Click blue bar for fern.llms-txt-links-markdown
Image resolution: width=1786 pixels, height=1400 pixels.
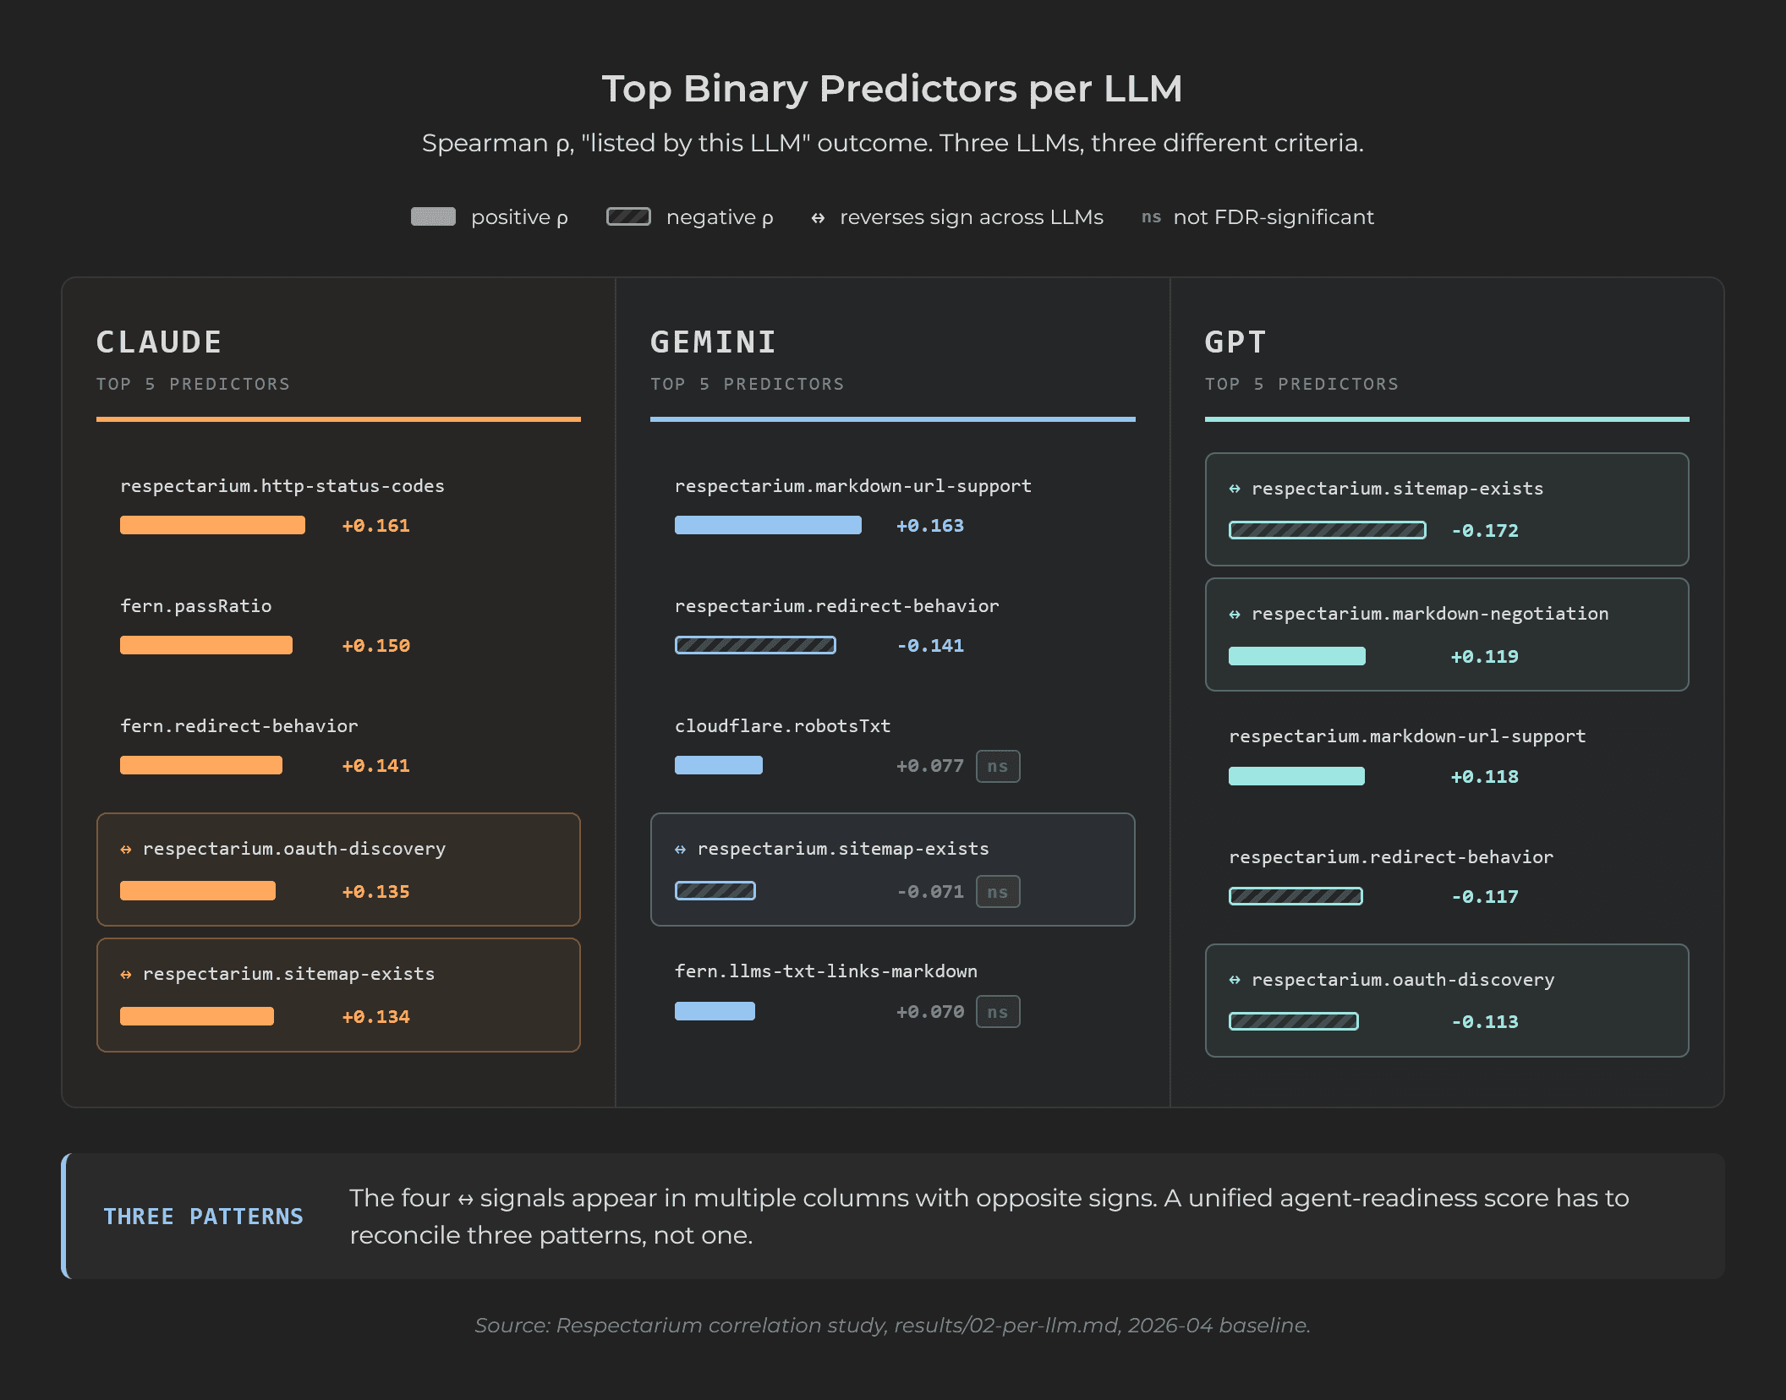coord(715,1011)
